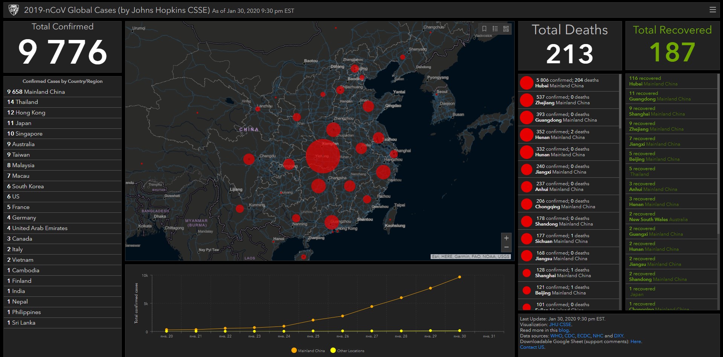Click the Jan 30 Mainland China data point

[460, 277]
